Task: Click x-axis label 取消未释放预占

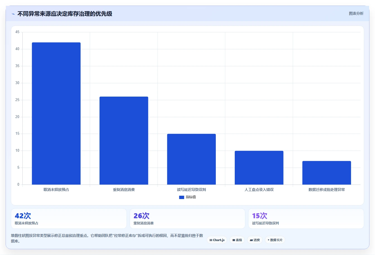Action: point(56,190)
